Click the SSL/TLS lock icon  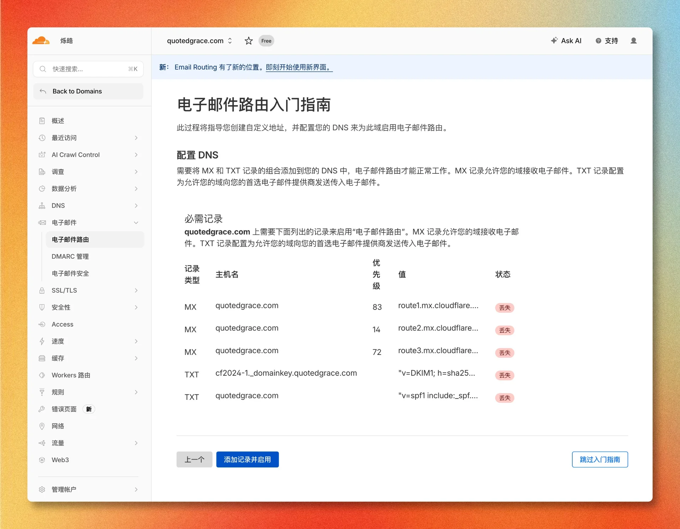tap(42, 290)
